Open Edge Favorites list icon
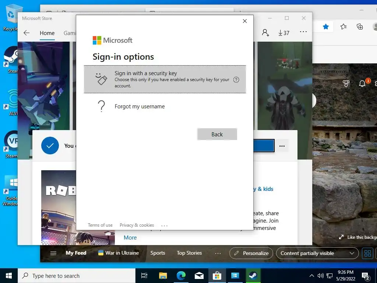The image size is (377, 283). coord(343,27)
